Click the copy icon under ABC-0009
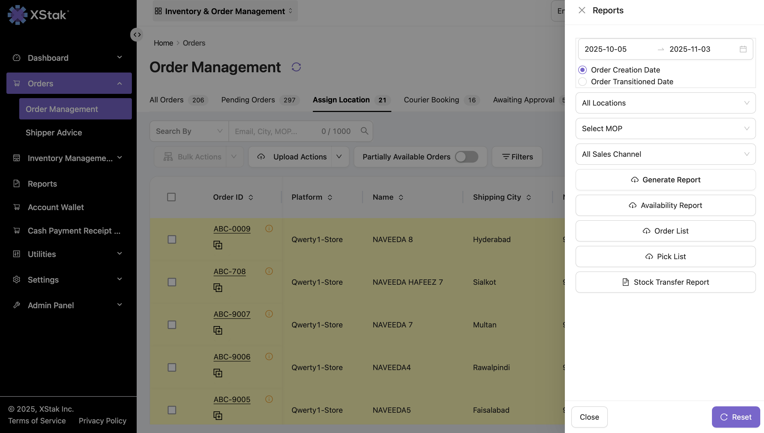Viewport: 764px width, 433px height. pos(218,245)
